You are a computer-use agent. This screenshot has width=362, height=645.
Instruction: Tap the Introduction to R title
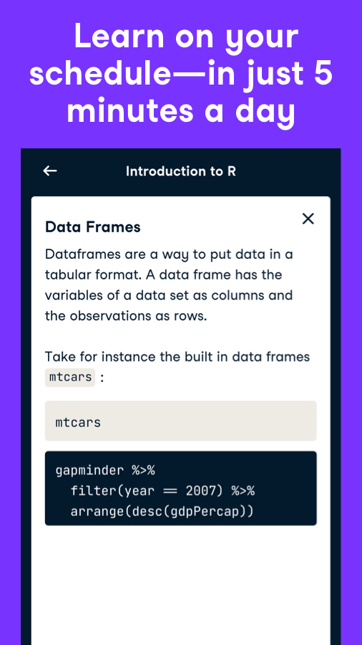point(181,171)
